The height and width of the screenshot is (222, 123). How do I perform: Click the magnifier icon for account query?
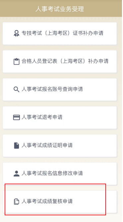[17, 89]
